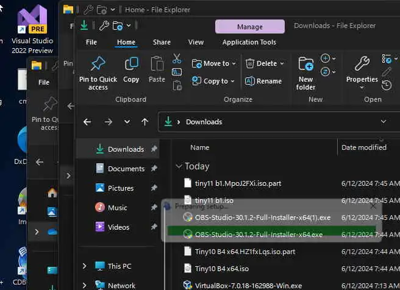Click the File tab in background window
This screenshot has width=400, height=290.
[x=44, y=82]
